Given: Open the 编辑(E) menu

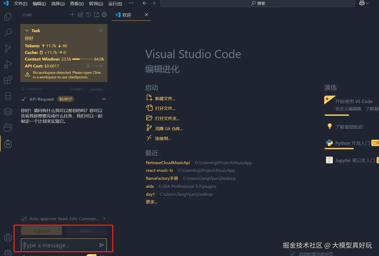Looking at the screenshot, I should [39, 3].
